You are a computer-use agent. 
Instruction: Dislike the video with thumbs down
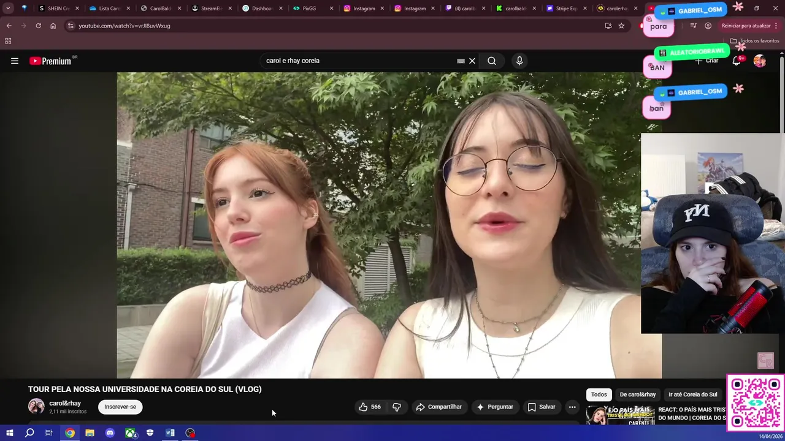click(x=397, y=407)
